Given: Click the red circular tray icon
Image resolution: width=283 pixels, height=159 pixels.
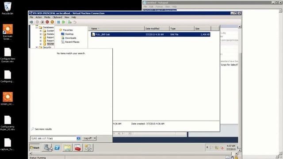Looking at the screenshot, I should pos(222,148).
